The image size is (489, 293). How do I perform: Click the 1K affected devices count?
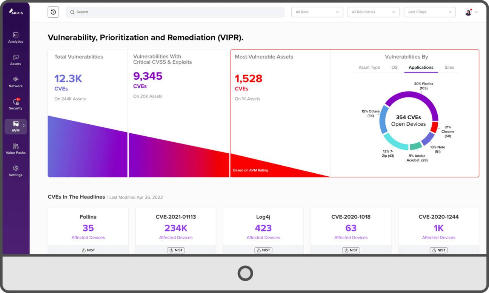[x=438, y=228]
